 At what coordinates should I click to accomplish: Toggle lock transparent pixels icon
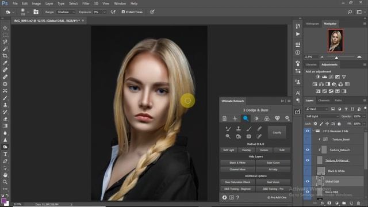(x=315, y=124)
